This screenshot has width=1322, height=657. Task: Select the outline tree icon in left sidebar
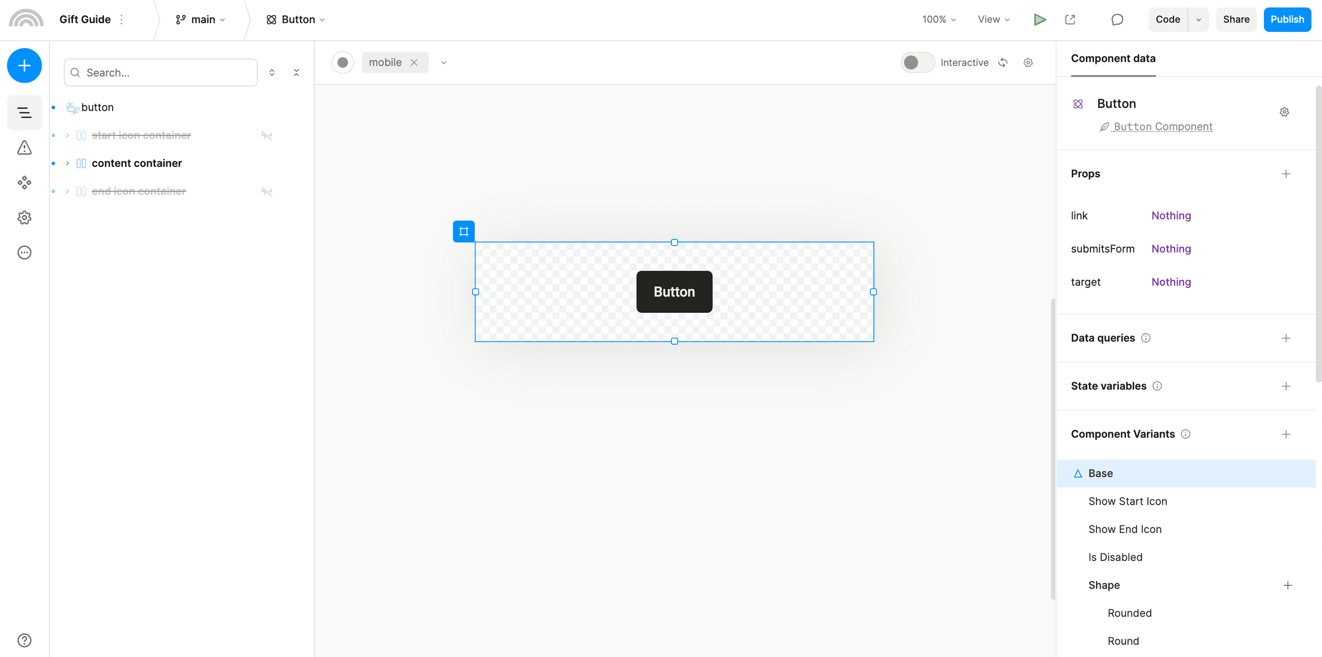(24, 112)
